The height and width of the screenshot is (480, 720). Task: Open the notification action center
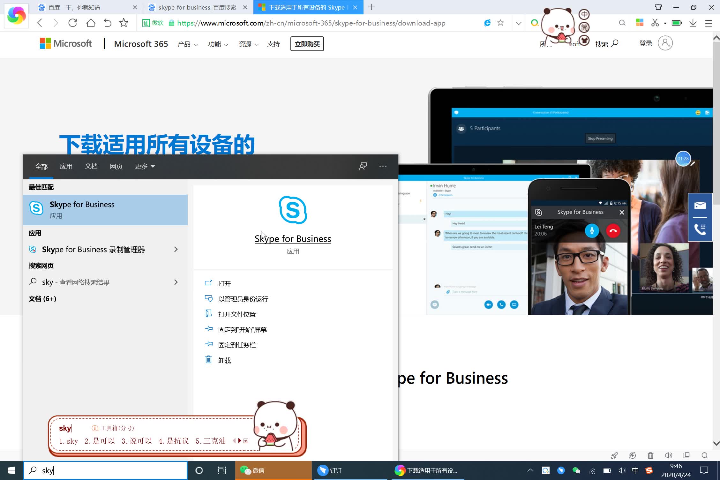point(704,470)
